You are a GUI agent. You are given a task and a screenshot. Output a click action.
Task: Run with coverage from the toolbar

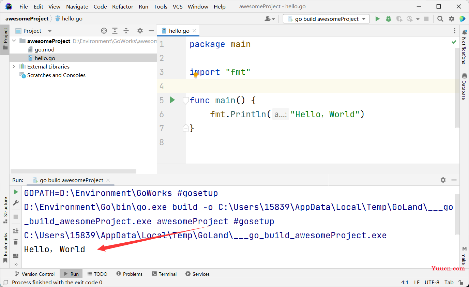coord(399,19)
